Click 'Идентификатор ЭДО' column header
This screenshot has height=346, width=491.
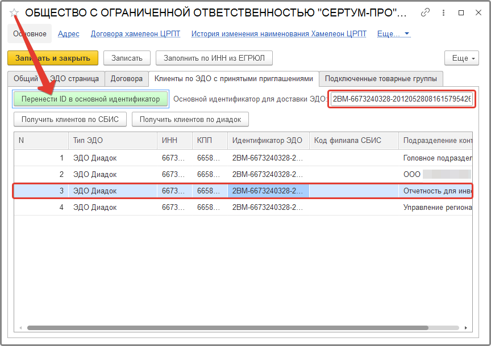coord(268,140)
